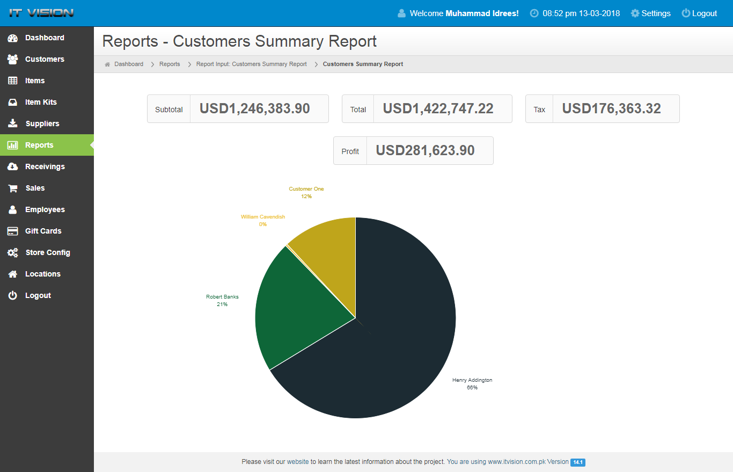The height and width of the screenshot is (472, 733).
Task: Click the Items table grid icon
Action: click(12, 81)
